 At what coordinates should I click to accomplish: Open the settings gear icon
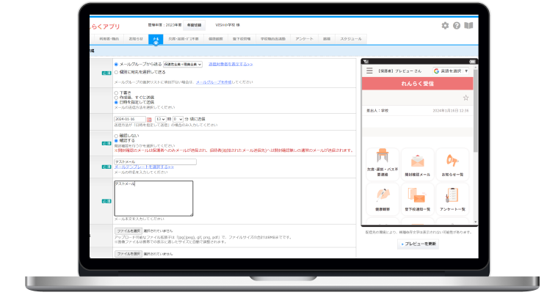coord(445,26)
